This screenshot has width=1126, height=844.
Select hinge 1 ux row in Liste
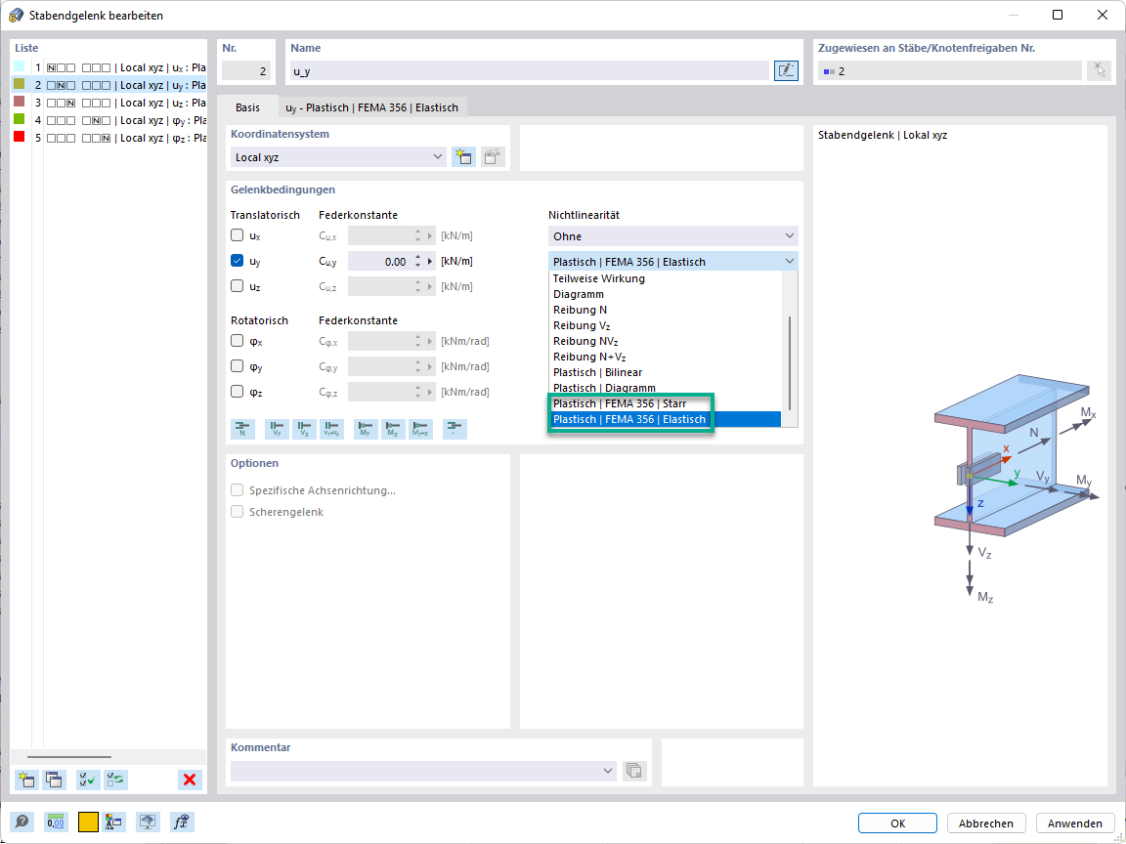pyautogui.click(x=109, y=67)
